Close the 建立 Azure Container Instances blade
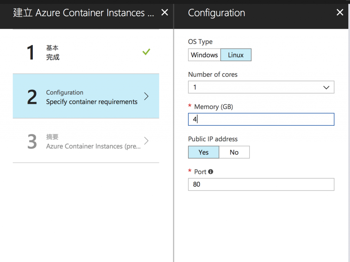The image size is (350, 262). coord(164,13)
